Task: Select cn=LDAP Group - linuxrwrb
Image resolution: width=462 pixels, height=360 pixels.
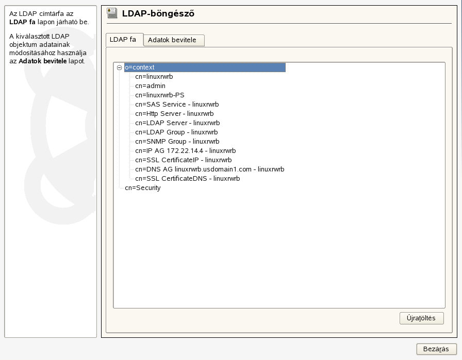Action: (176, 132)
